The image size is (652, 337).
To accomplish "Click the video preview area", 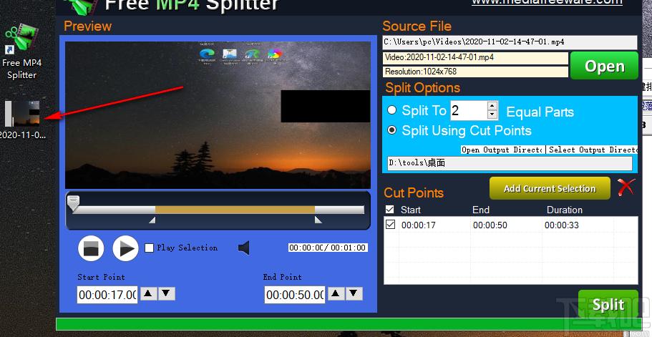I will click(218, 115).
